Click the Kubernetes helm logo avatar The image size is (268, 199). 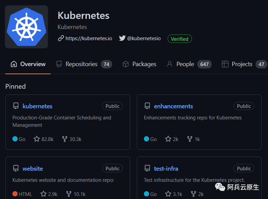pyautogui.click(x=27, y=27)
